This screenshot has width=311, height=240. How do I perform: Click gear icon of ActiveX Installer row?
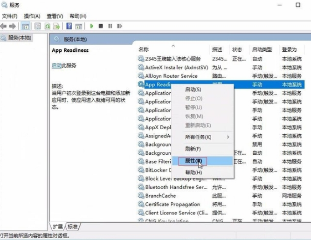pyautogui.click(x=141, y=67)
